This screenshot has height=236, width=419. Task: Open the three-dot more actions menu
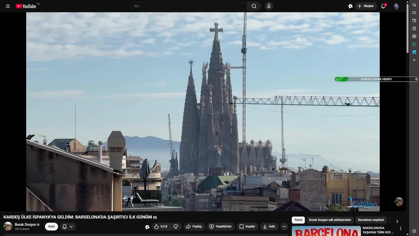click(x=284, y=226)
